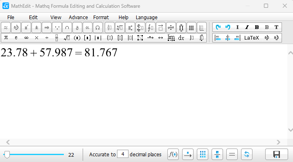Image resolution: width=293 pixels, height=162 pixels.
Task: Save using the floppy disk button
Action: click(277, 154)
